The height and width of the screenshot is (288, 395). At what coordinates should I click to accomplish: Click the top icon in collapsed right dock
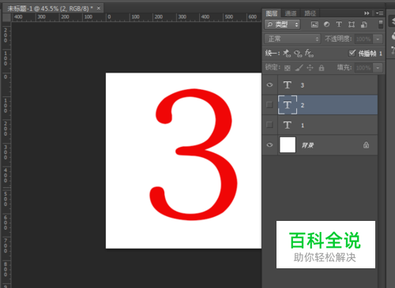point(392,21)
